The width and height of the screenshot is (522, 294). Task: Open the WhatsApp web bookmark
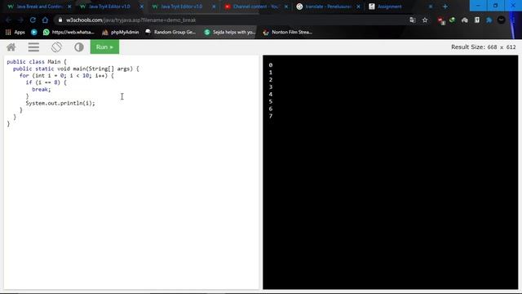69,32
